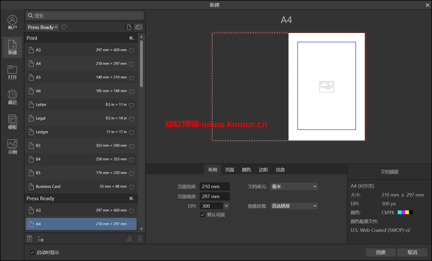Favorite the Letter preset
This screenshot has width=432, height=261.
coord(131,105)
